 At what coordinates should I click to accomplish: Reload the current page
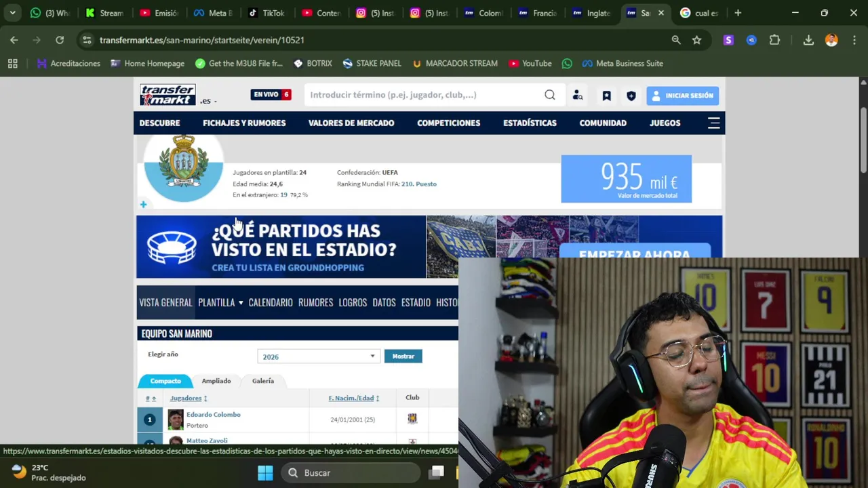click(60, 40)
